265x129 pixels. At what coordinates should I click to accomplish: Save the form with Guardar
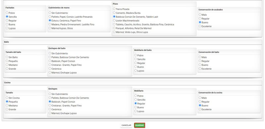(139, 125)
